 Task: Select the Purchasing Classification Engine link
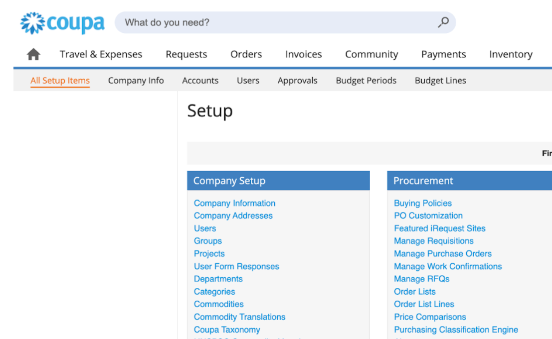click(456, 330)
